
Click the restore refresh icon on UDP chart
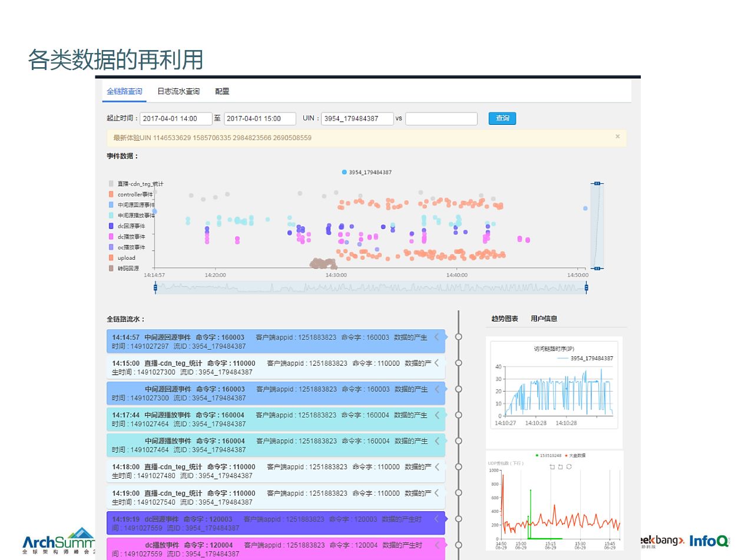click(569, 467)
